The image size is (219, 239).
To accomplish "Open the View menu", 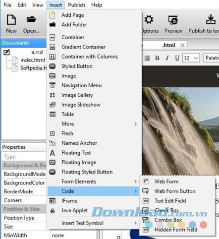I will point(38,5).
